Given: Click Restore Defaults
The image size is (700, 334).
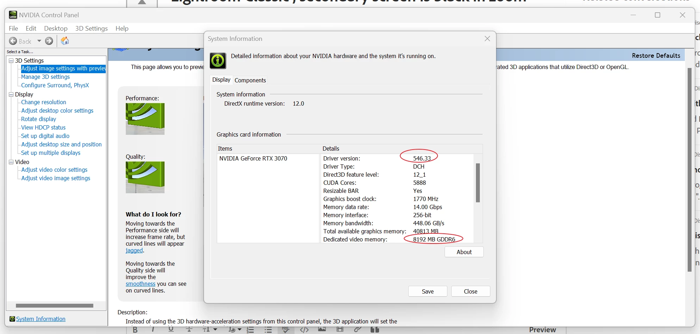Looking at the screenshot, I should 656,56.
